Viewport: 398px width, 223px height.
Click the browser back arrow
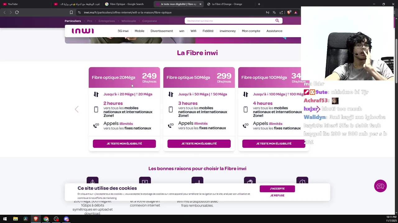pyautogui.click(x=4, y=12)
